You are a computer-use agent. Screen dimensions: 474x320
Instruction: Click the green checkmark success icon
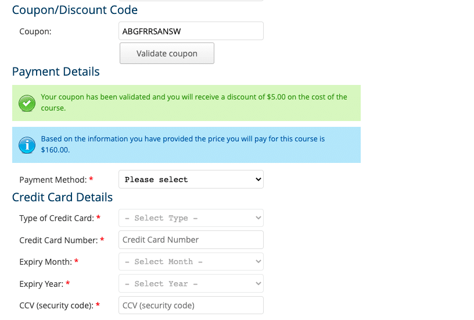point(27,103)
